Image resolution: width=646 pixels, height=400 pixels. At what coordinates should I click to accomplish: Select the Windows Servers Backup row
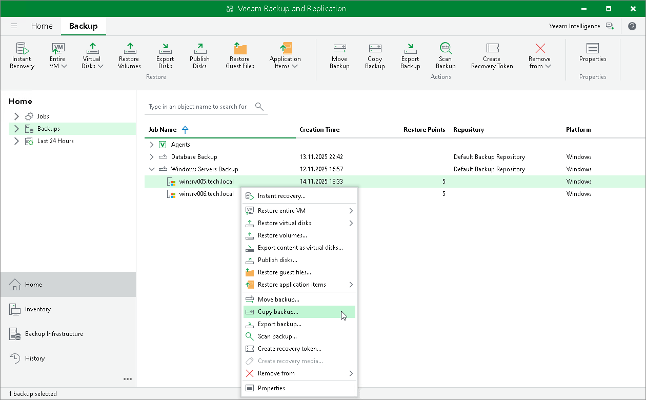[x=395, y=169]
